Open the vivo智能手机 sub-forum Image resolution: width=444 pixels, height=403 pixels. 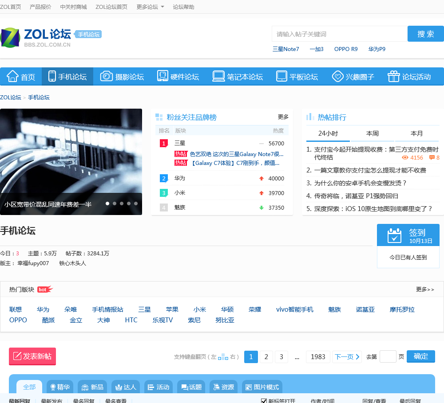[x=294, y=309]
